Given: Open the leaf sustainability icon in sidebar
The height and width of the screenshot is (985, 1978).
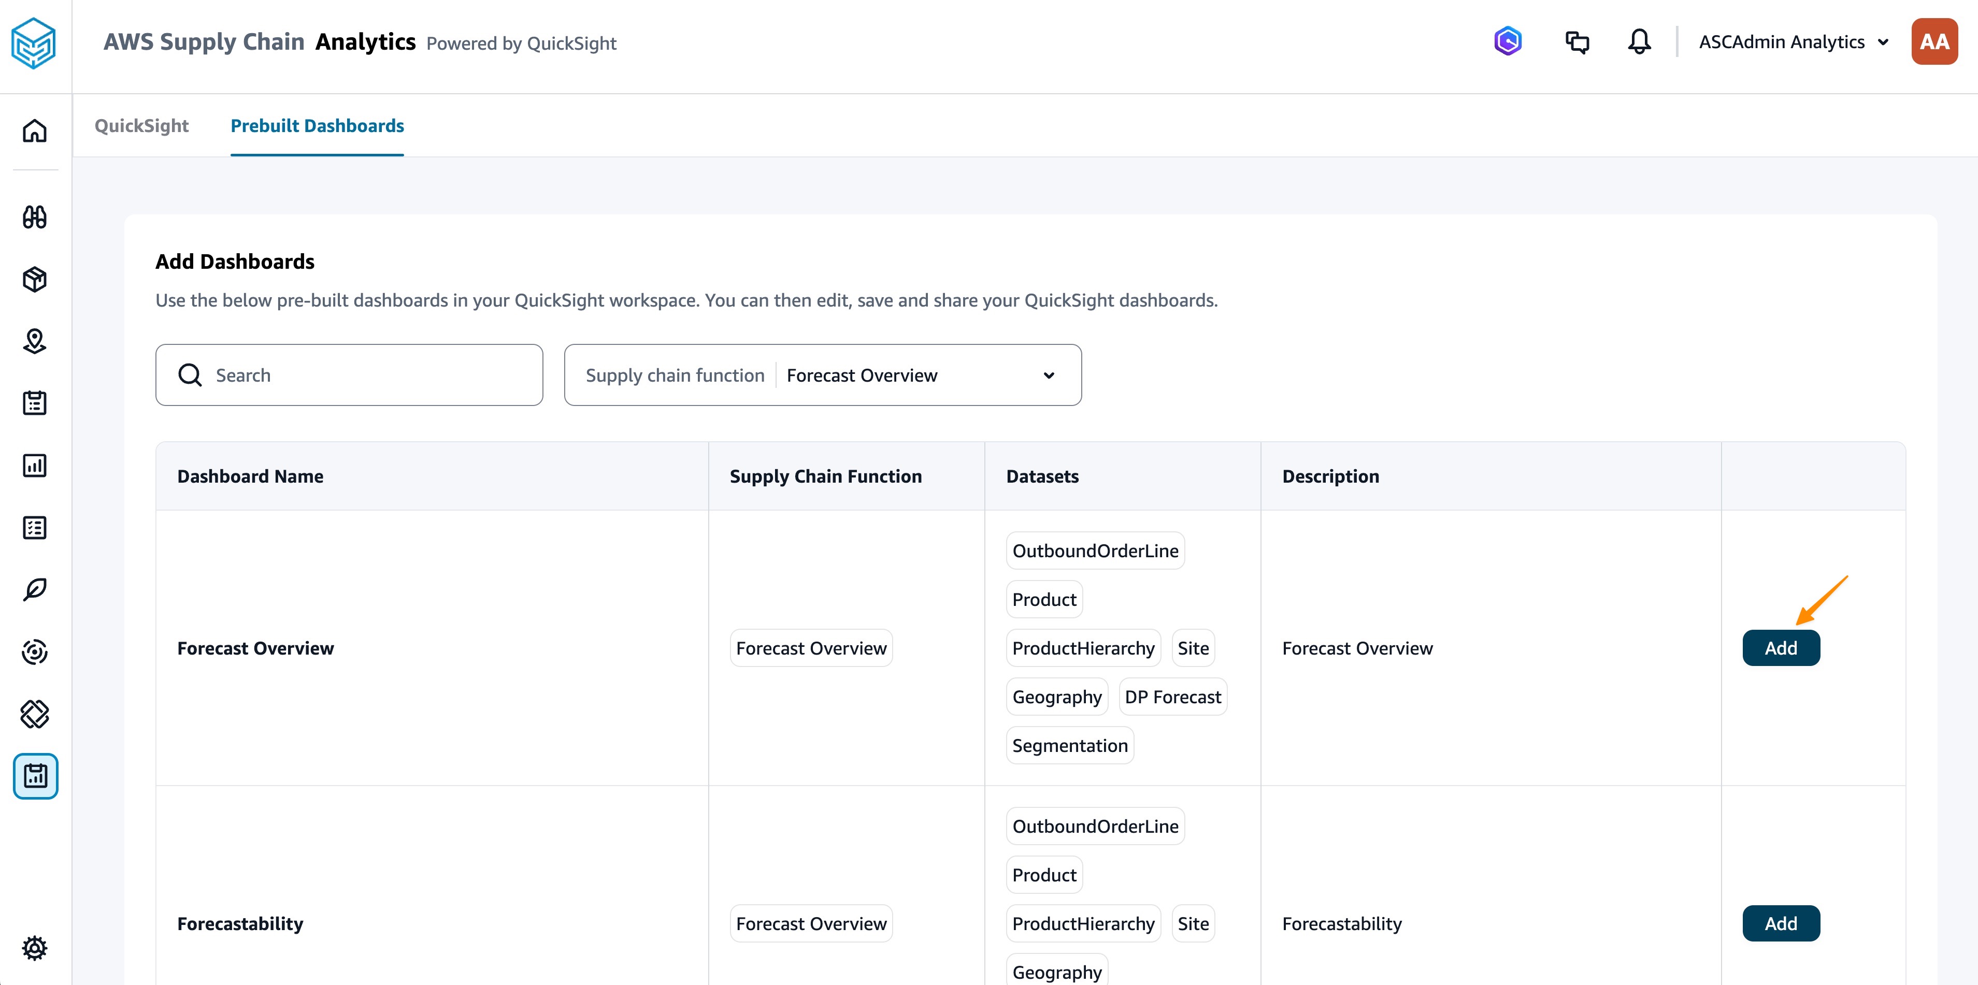Looking at the screenshot, I should tap(35, 590).
